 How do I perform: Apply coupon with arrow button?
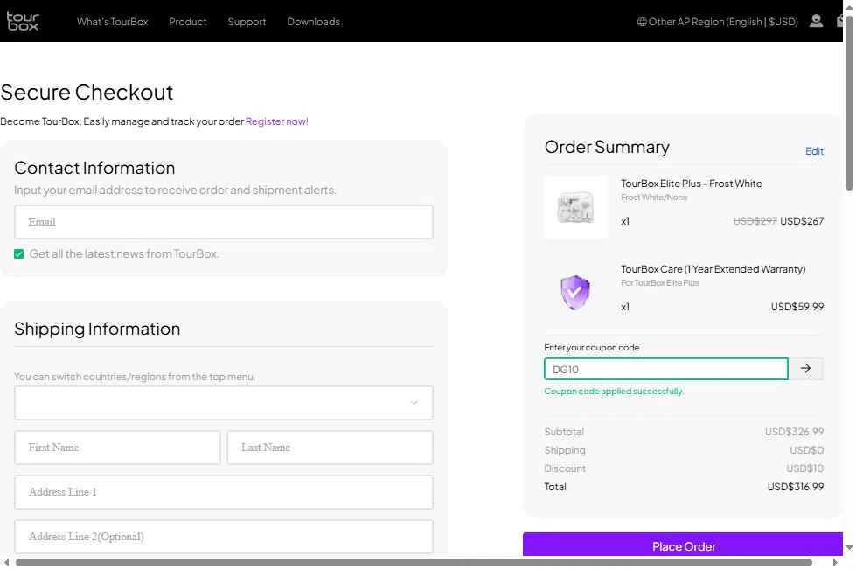click(x=805, y=369)
